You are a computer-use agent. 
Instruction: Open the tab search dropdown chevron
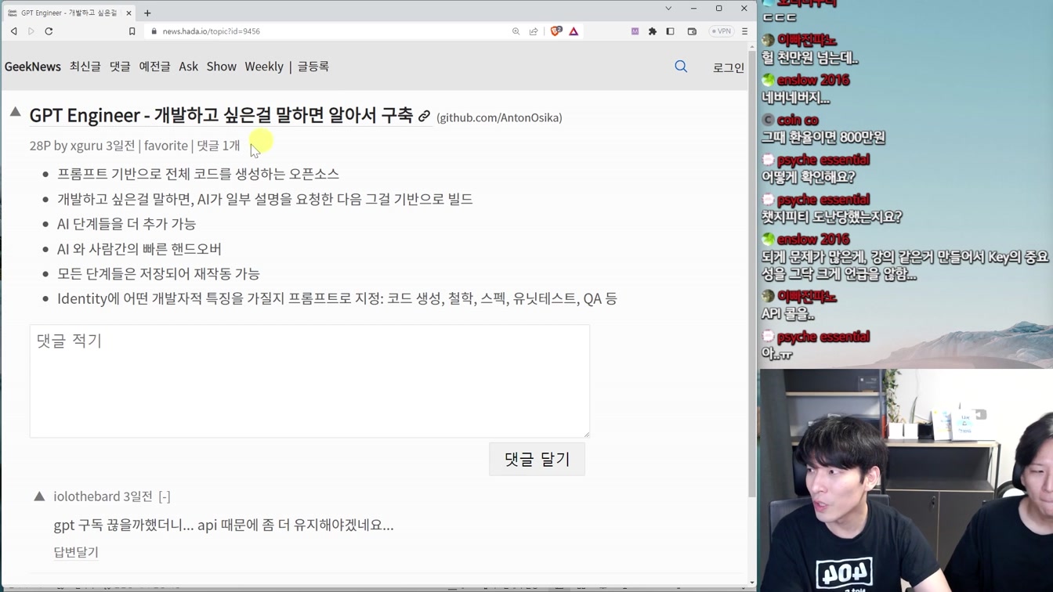pyautogui.click(x=668, y=9)
